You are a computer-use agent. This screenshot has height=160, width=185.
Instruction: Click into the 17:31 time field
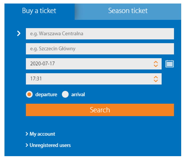[x=94, y=79]
